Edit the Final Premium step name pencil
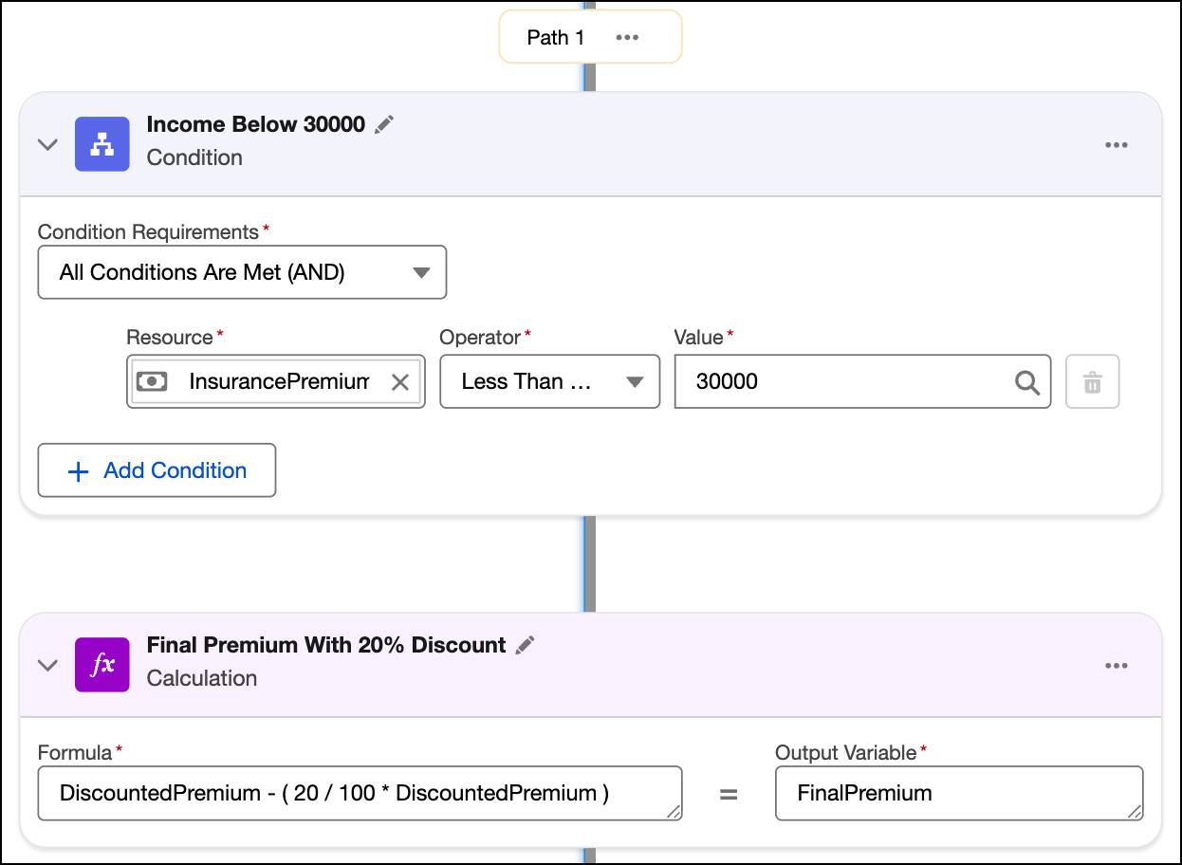Screen dimensions: 1182x865 525,646
